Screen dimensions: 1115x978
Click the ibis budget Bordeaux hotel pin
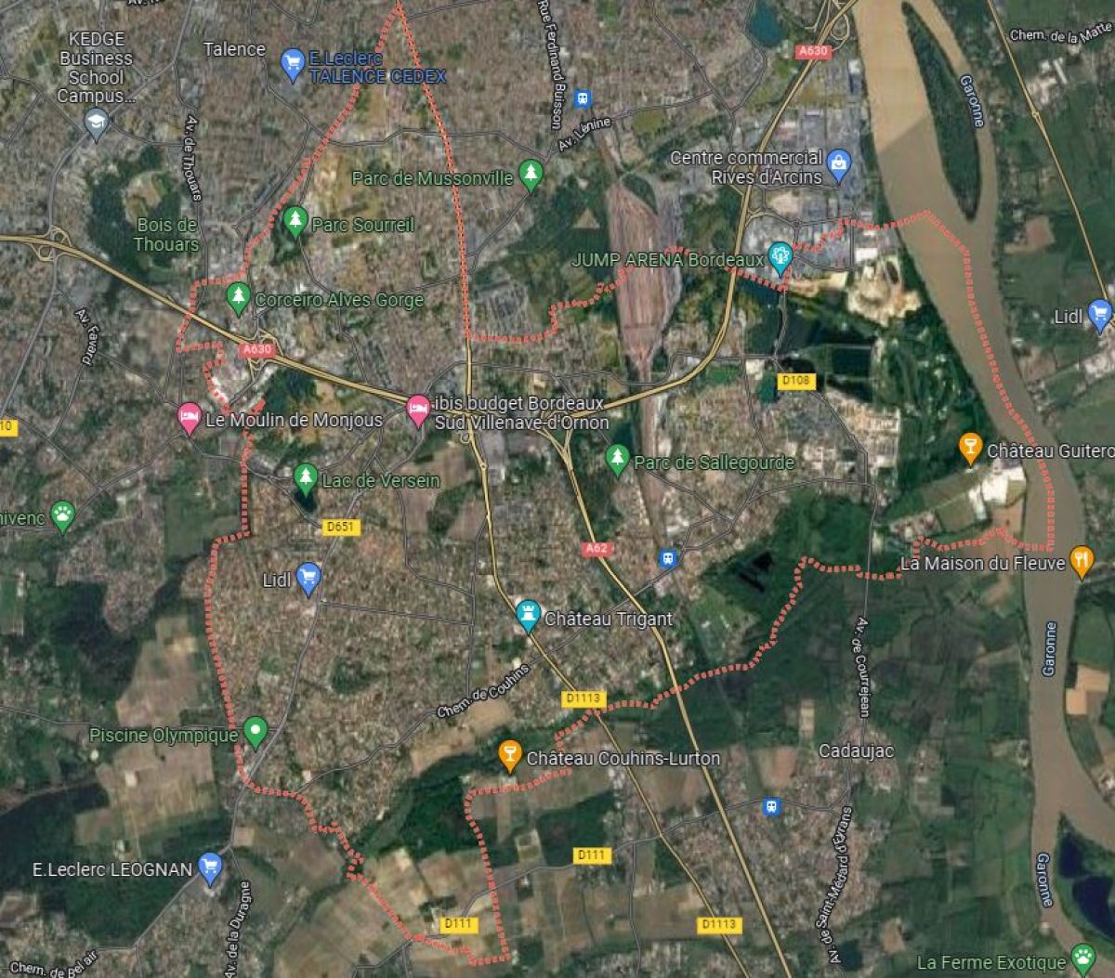418,409
